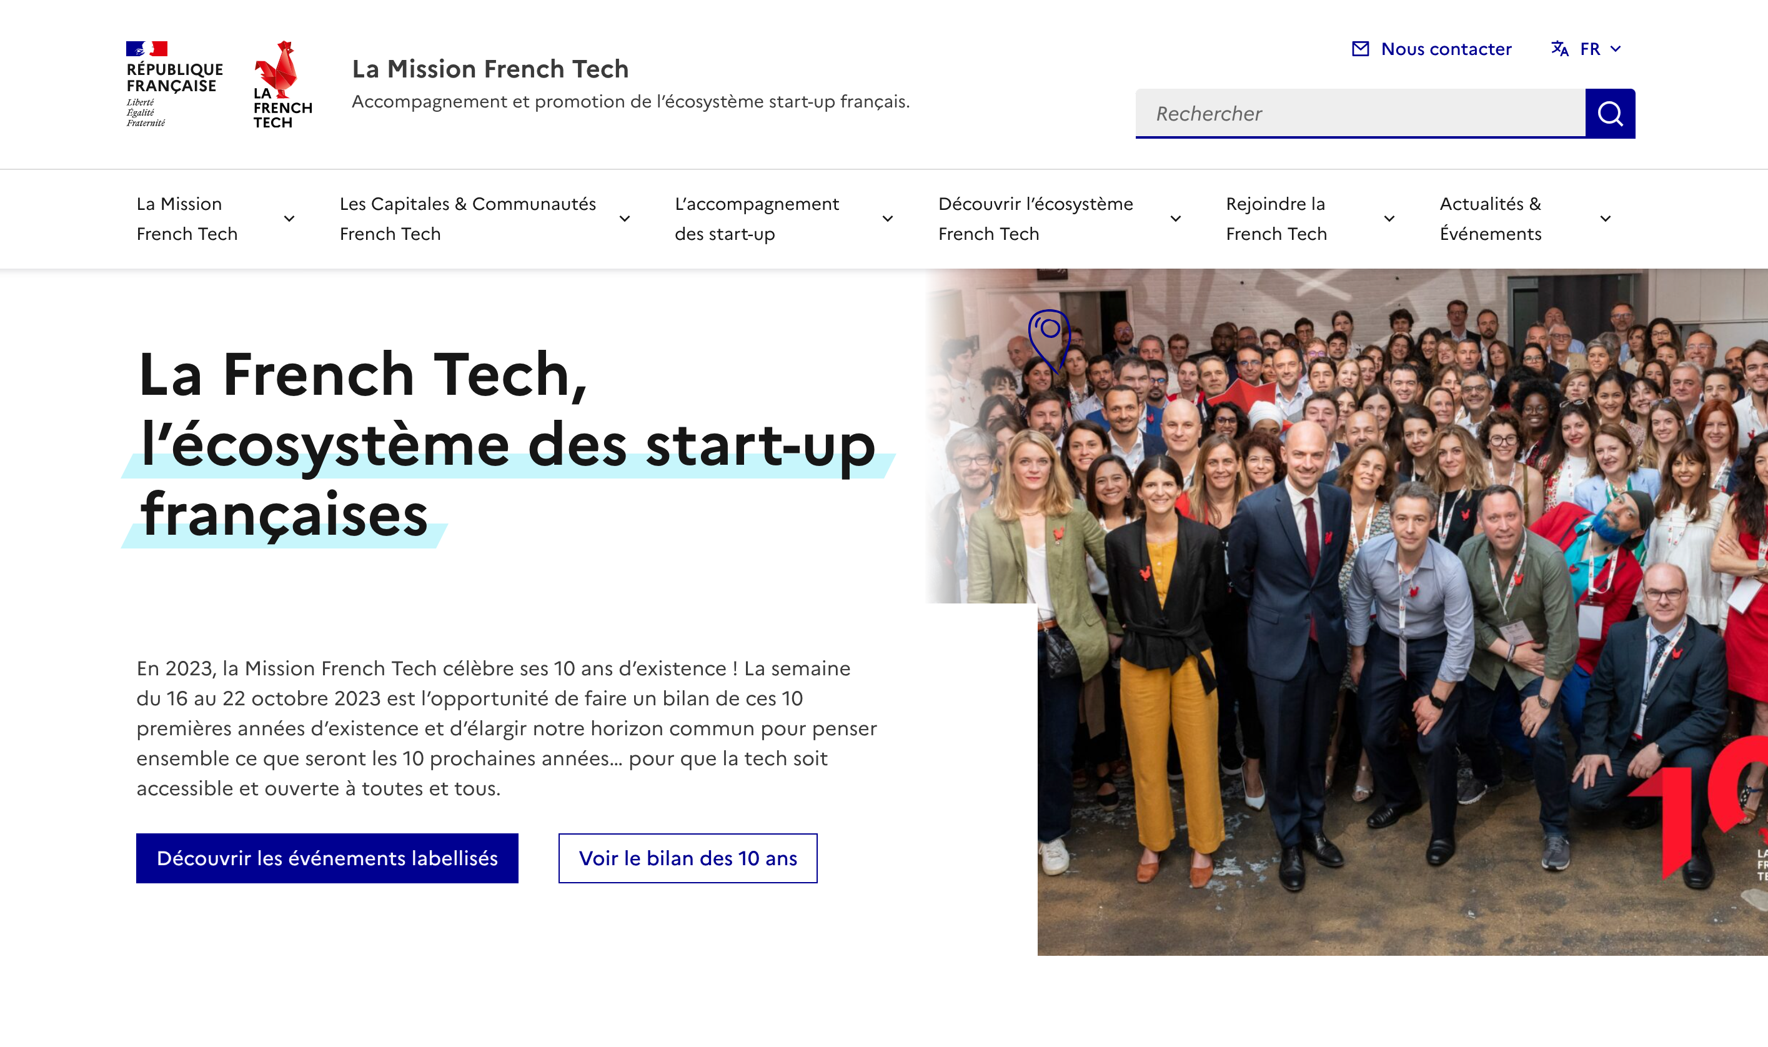The width and height of the screenshot is (1768, 1047).
Task: Open Voir le bilan des 10 ans
Action: pos(687,858)
